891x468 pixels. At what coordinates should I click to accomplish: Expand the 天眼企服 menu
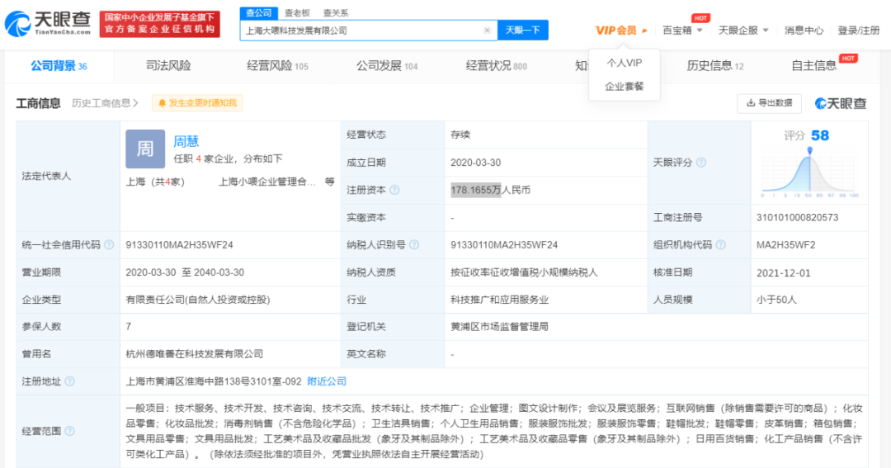743,31
